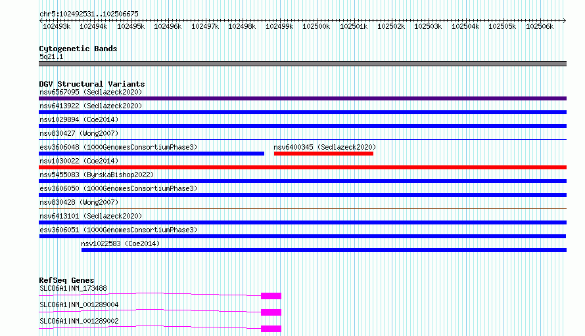Screen dimensions: 585x336
Task: Click the RefSeq Genes track title
Action: point(66,280)
